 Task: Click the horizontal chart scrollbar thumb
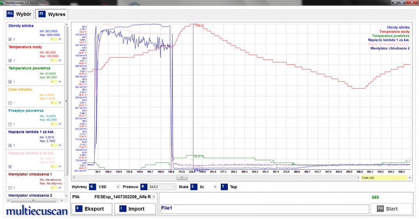[182, 178]
